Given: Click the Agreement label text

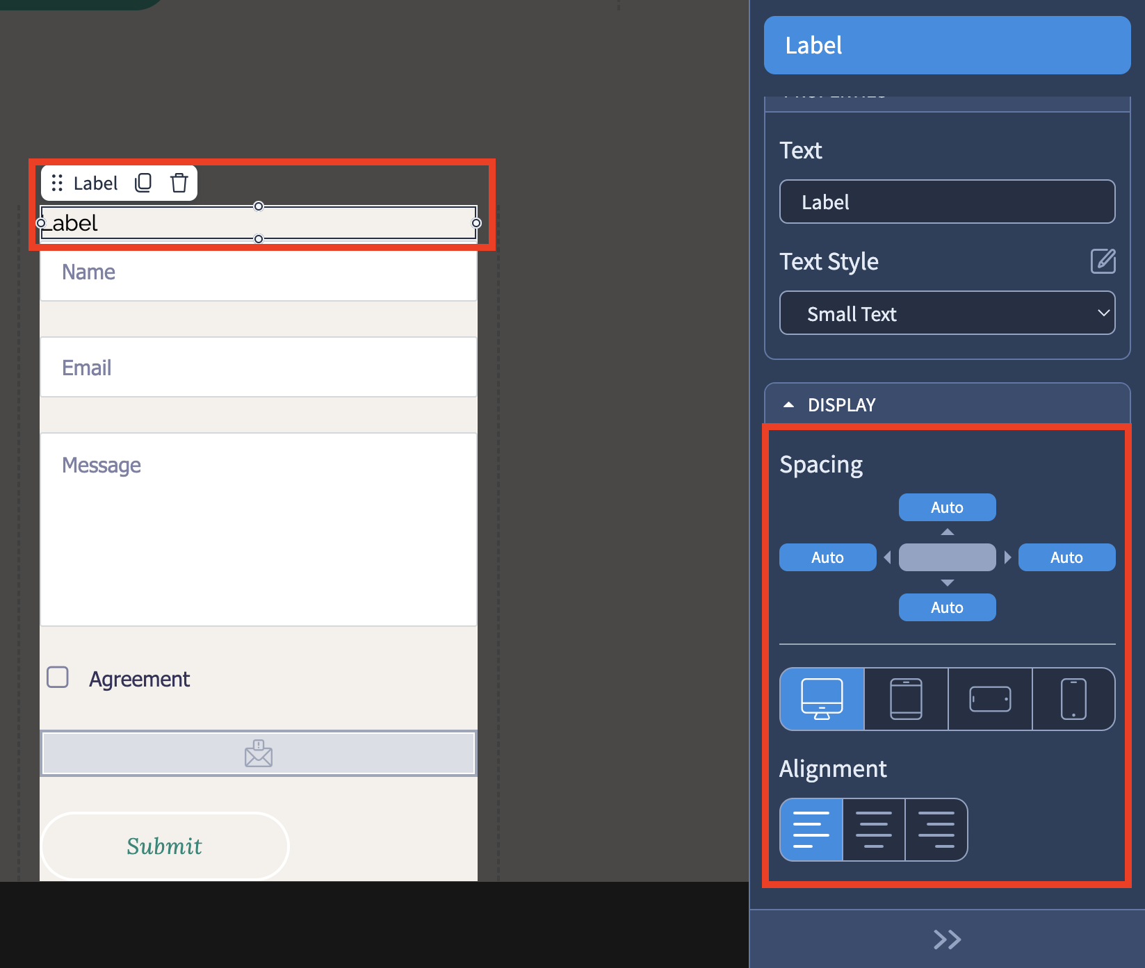Looking at the screenshot, I should [x=139, y=679].
